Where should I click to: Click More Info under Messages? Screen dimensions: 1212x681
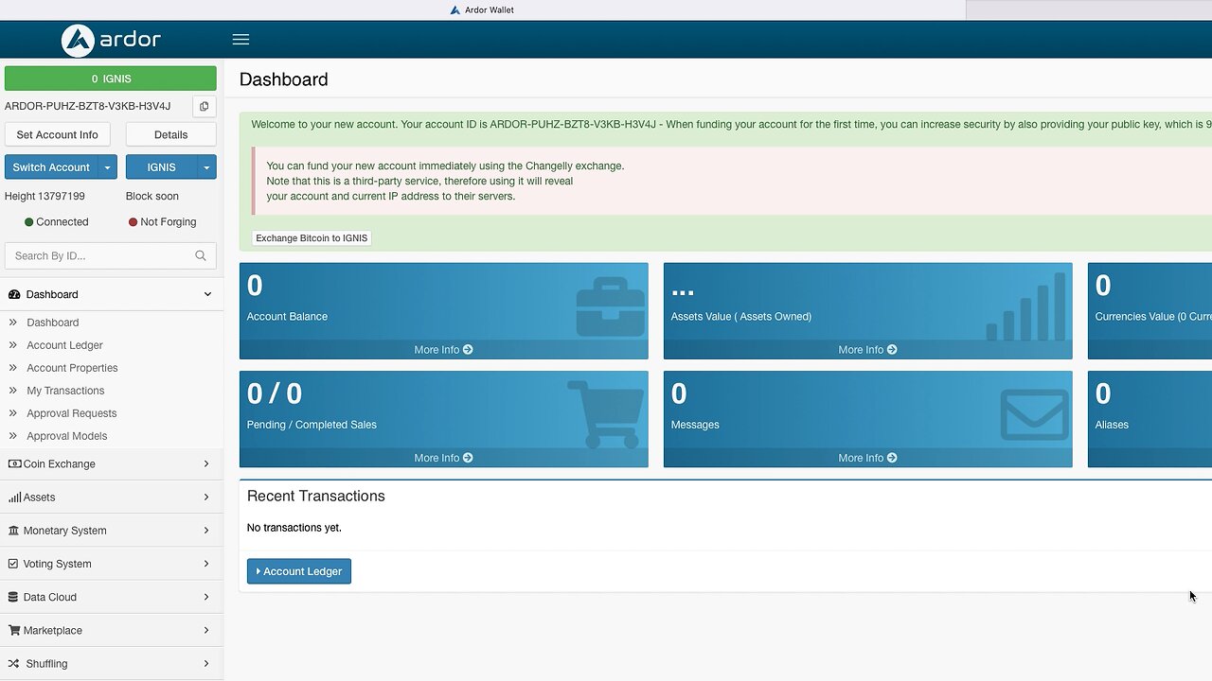tap(867, 458)
